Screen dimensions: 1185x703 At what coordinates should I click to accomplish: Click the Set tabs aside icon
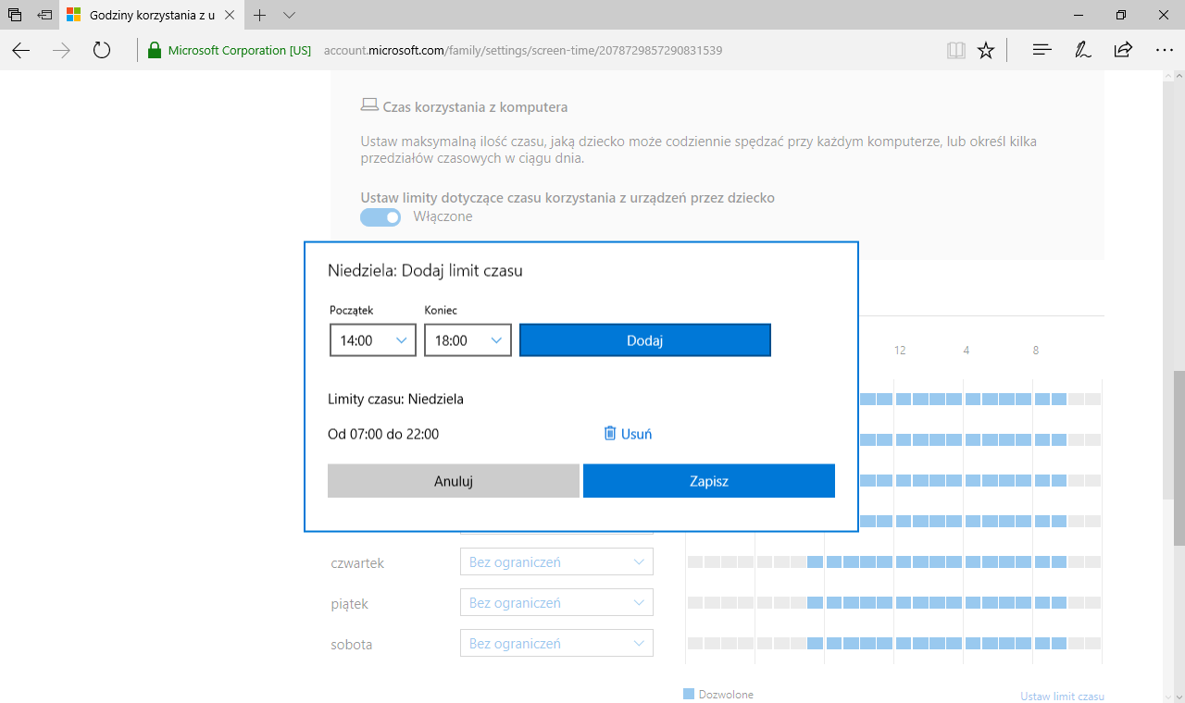click(44, 16)
